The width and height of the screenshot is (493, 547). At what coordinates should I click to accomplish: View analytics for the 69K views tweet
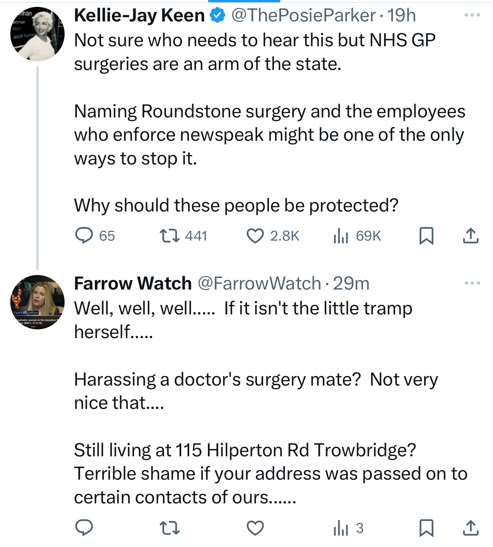(x=341, y=236)
